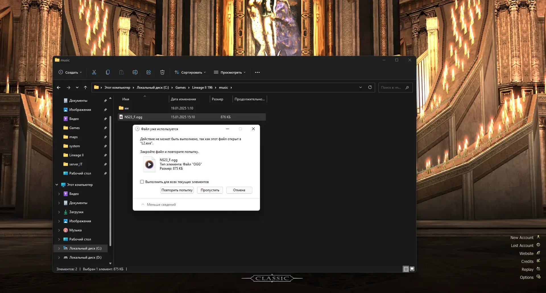
Task: Open recent locations dropdown arrow
Action: [x=77, y=88]
